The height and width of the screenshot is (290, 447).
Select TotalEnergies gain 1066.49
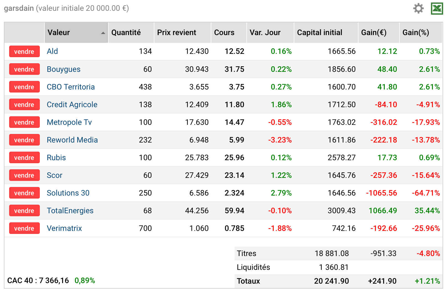tap(383, 210)
